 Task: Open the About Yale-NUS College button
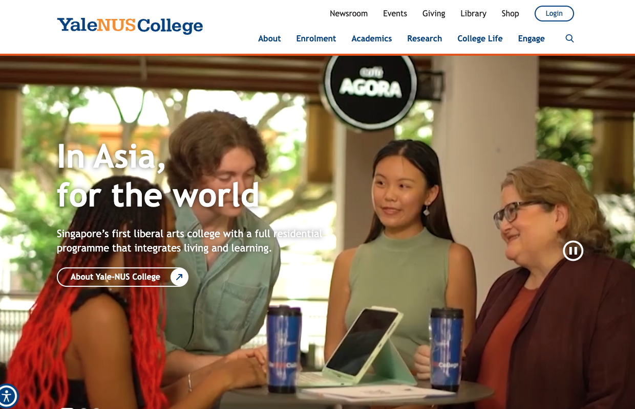(122, 277)
